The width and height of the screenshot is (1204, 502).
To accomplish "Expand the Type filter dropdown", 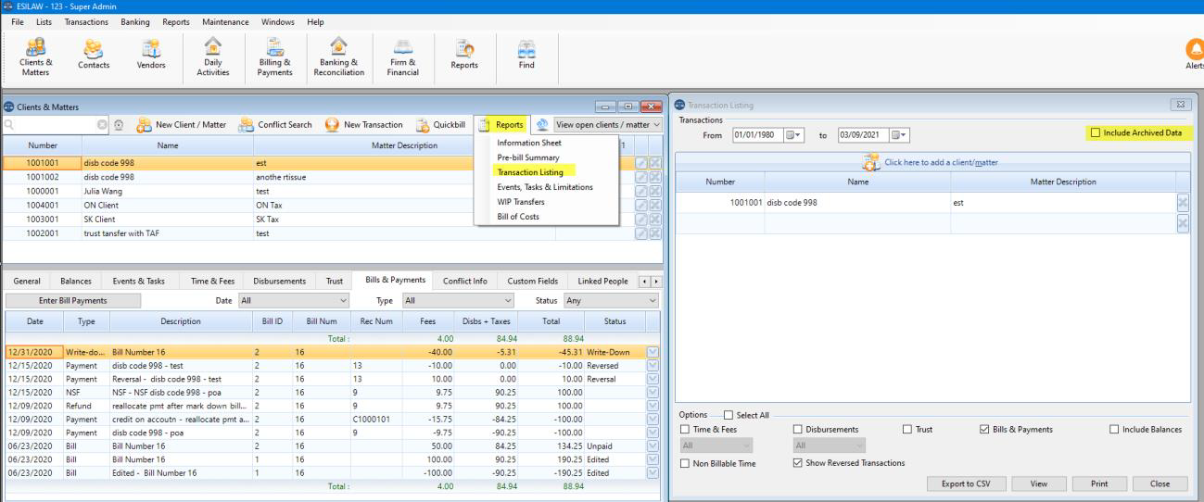I will (x=459, y=300).
